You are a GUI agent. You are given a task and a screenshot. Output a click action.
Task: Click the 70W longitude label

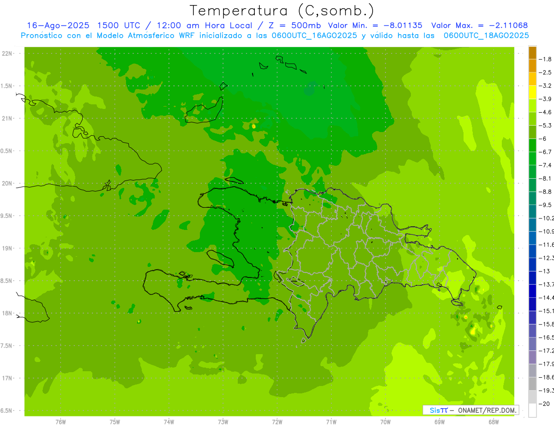coord(385,422)
